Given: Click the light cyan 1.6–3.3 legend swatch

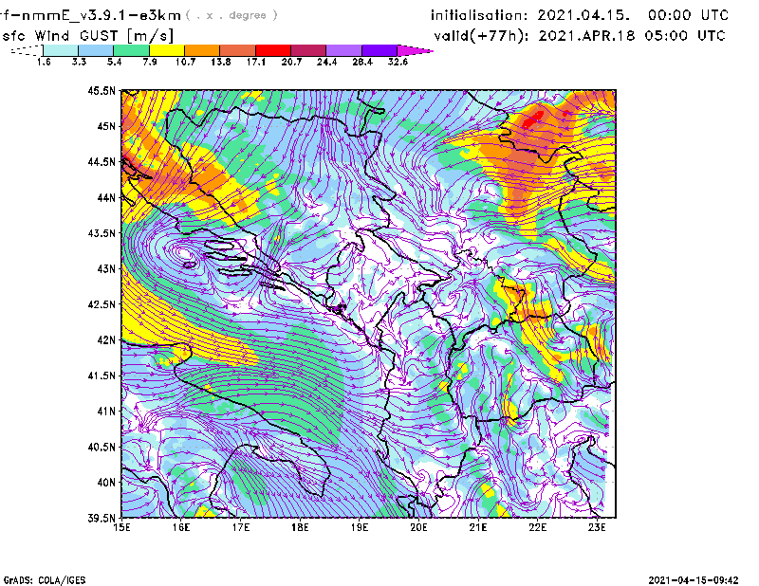Looking at the screenshot, I should pos(61,50).
